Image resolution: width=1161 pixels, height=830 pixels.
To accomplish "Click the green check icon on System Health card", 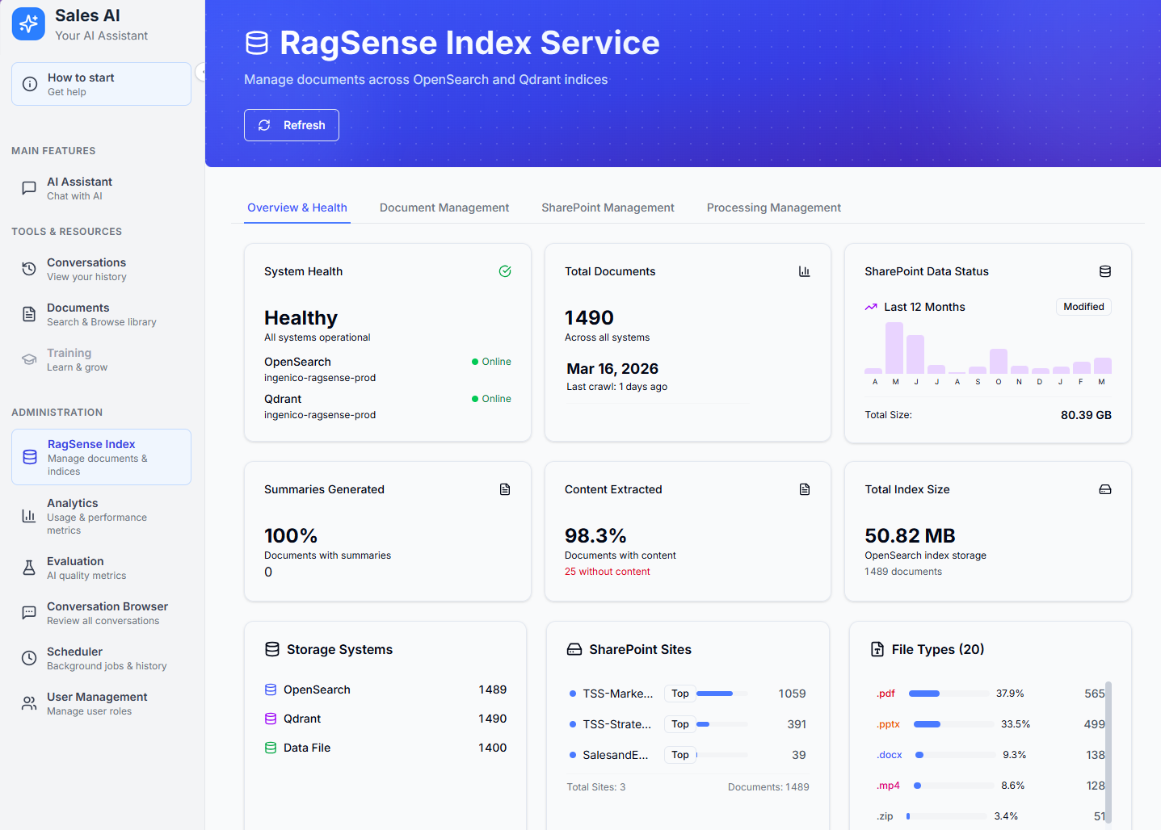I will pyautogui.click(x=505, y=271).
